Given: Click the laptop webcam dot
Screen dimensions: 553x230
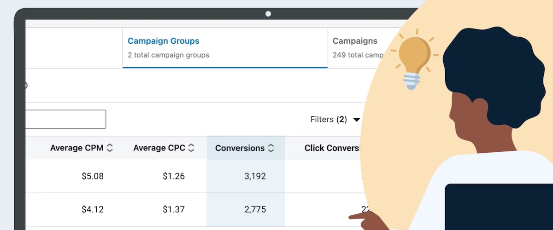Looking at the screenshot, I should [268, 14].
